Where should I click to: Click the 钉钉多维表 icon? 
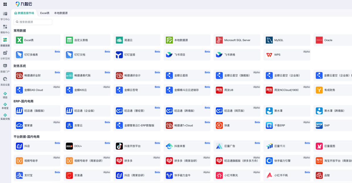coord(19,55)
